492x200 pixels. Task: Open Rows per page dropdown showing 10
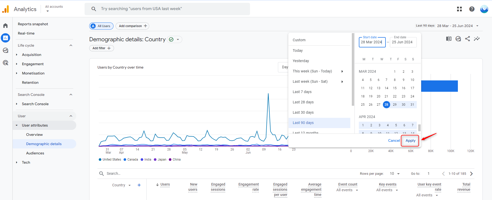pyautogui.click(x=395, y=174)
